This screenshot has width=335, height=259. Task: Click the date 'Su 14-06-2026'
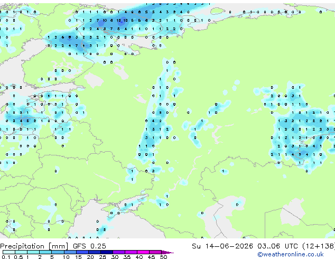pos(222,246)
